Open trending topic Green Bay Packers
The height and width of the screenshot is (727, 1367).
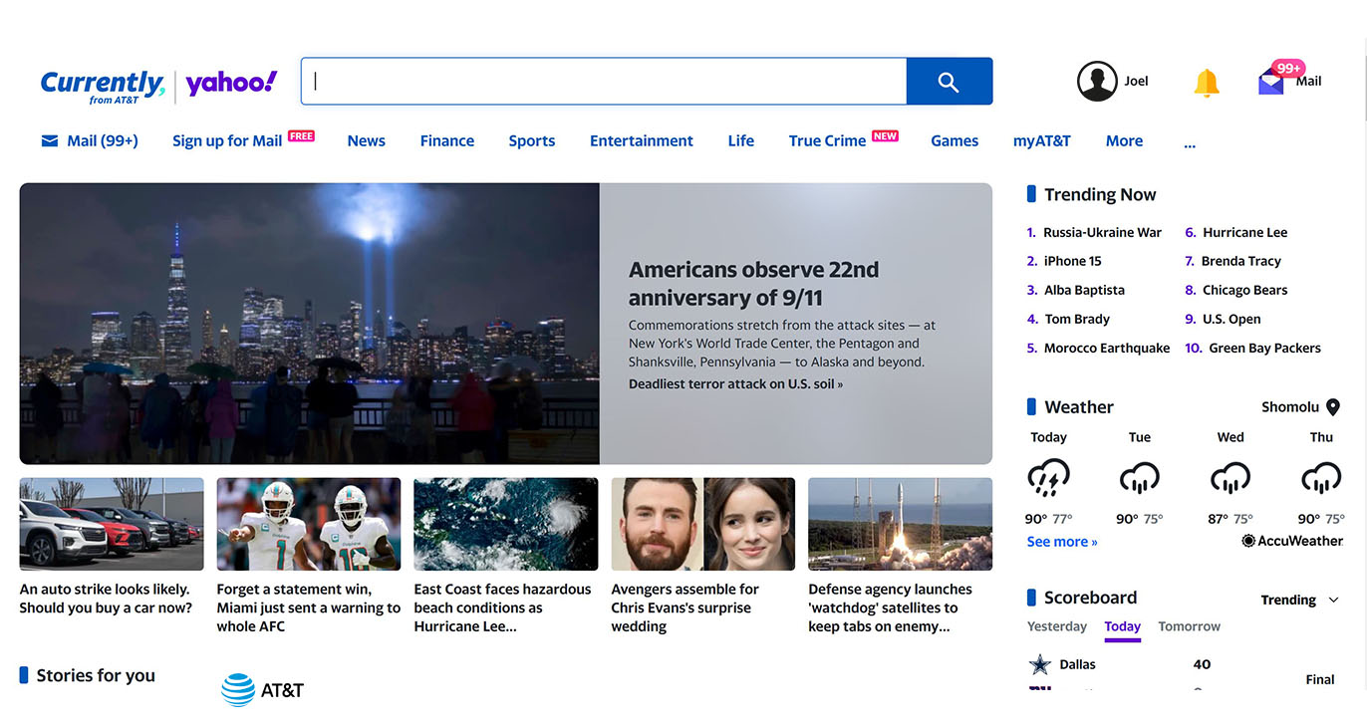[x=1264, y=348]
